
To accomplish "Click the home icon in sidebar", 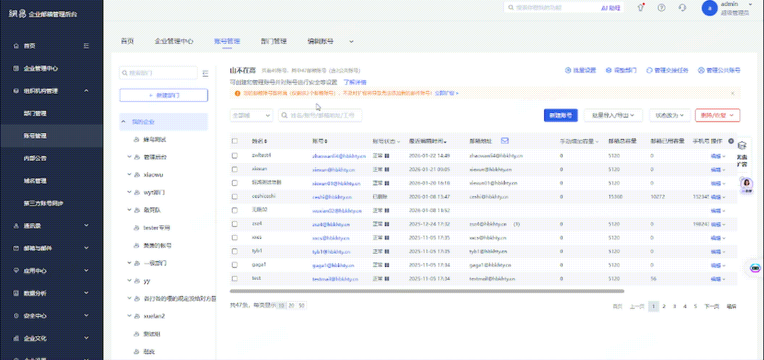I will click(16, 46).
